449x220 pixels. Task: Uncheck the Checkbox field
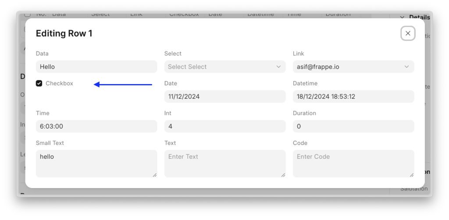pyautogui.click(x=39, y=83)
